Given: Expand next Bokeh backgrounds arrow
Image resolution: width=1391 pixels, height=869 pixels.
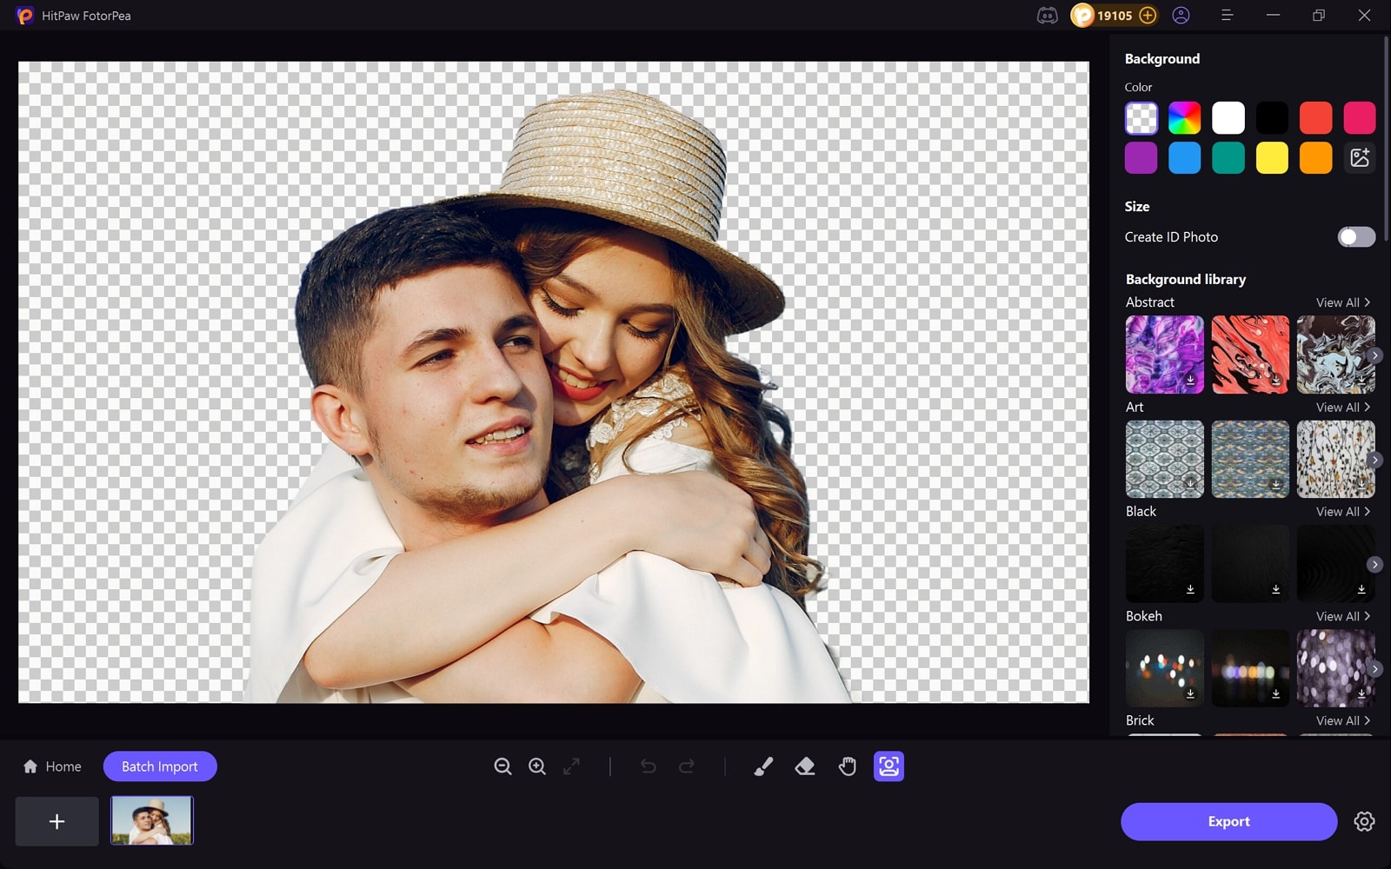Looking at the screenshot, I should pyautogui.click(x=1374, y=669).
